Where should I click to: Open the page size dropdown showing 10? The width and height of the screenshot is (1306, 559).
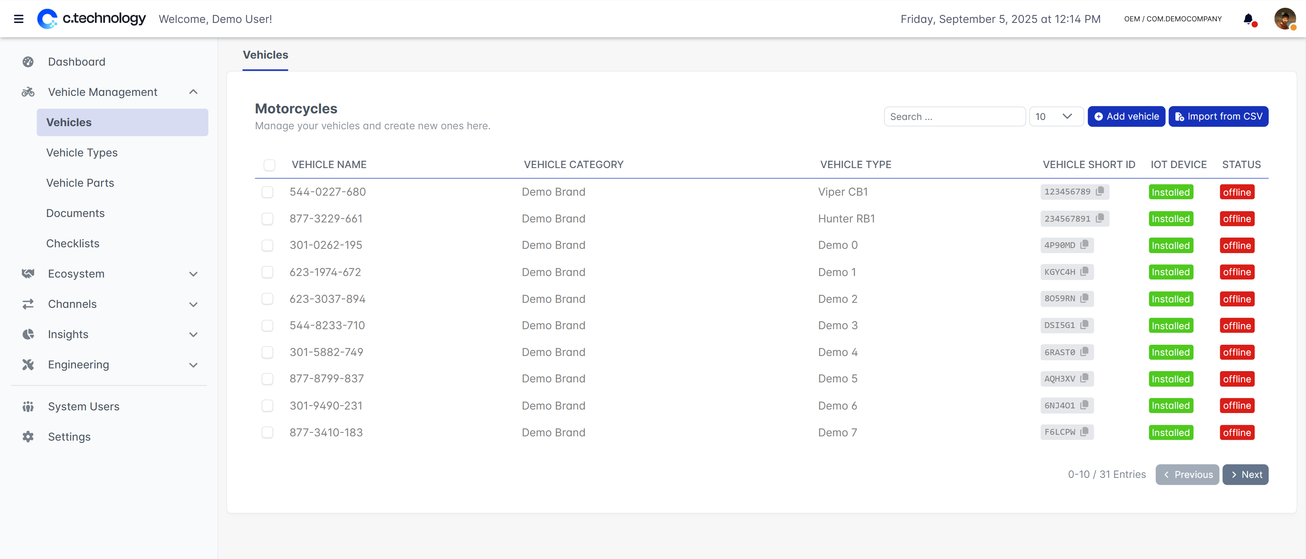point(1056,116)
